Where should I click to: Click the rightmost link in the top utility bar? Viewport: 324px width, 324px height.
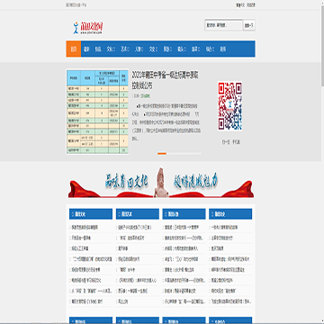(x=251, y=5)
